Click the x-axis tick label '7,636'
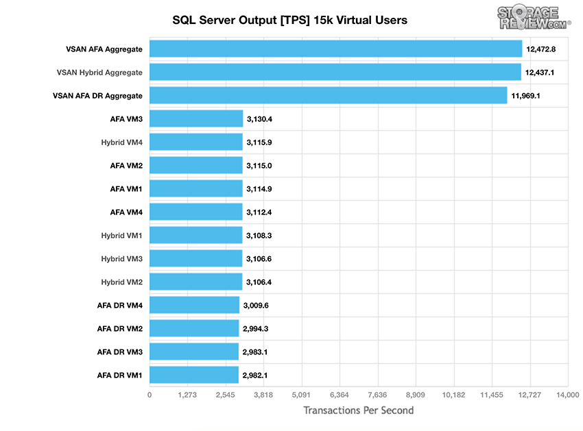583x431 pixels. [x=377, y=395]
